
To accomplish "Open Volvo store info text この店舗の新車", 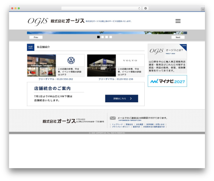I will tap(130, 71).
